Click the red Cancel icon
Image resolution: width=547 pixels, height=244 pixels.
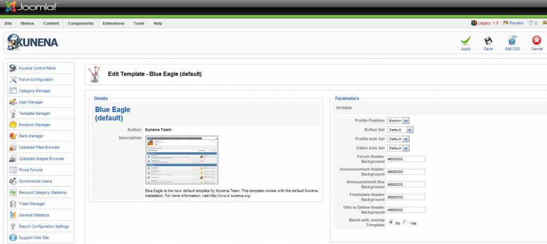[536, 41]
